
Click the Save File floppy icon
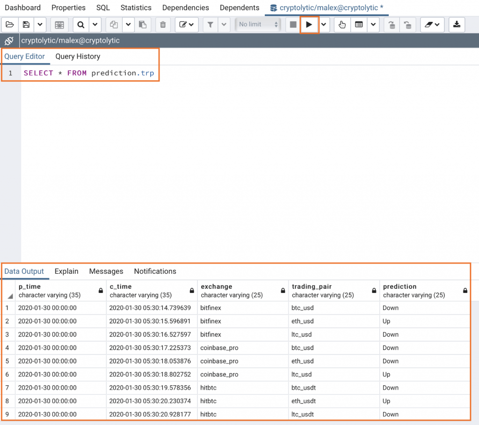(26, 24)
